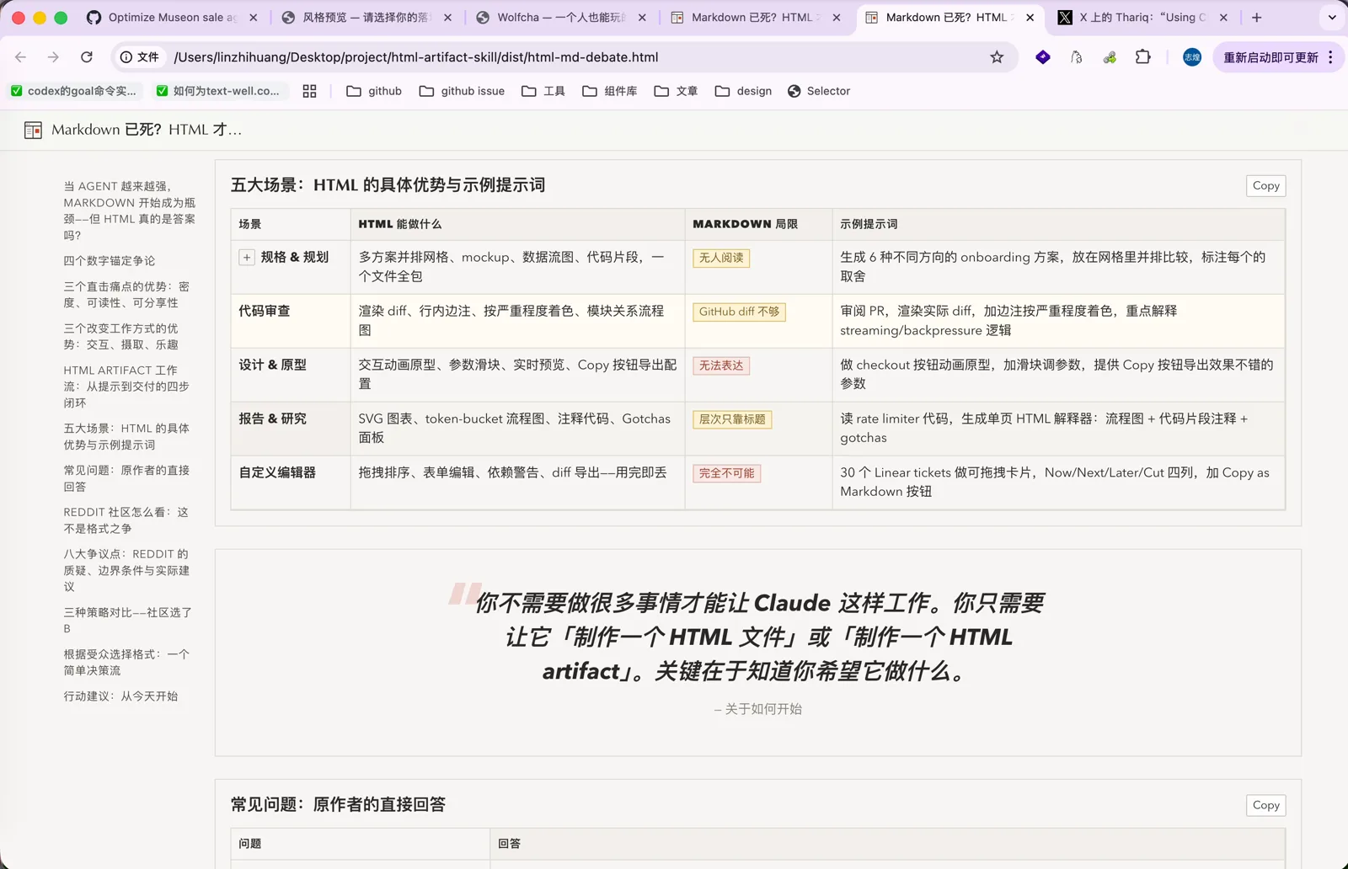This screenshot has width=1348, height=869.
Task: Click the GitHub diff 不够 tag
Action: point(739,312)
